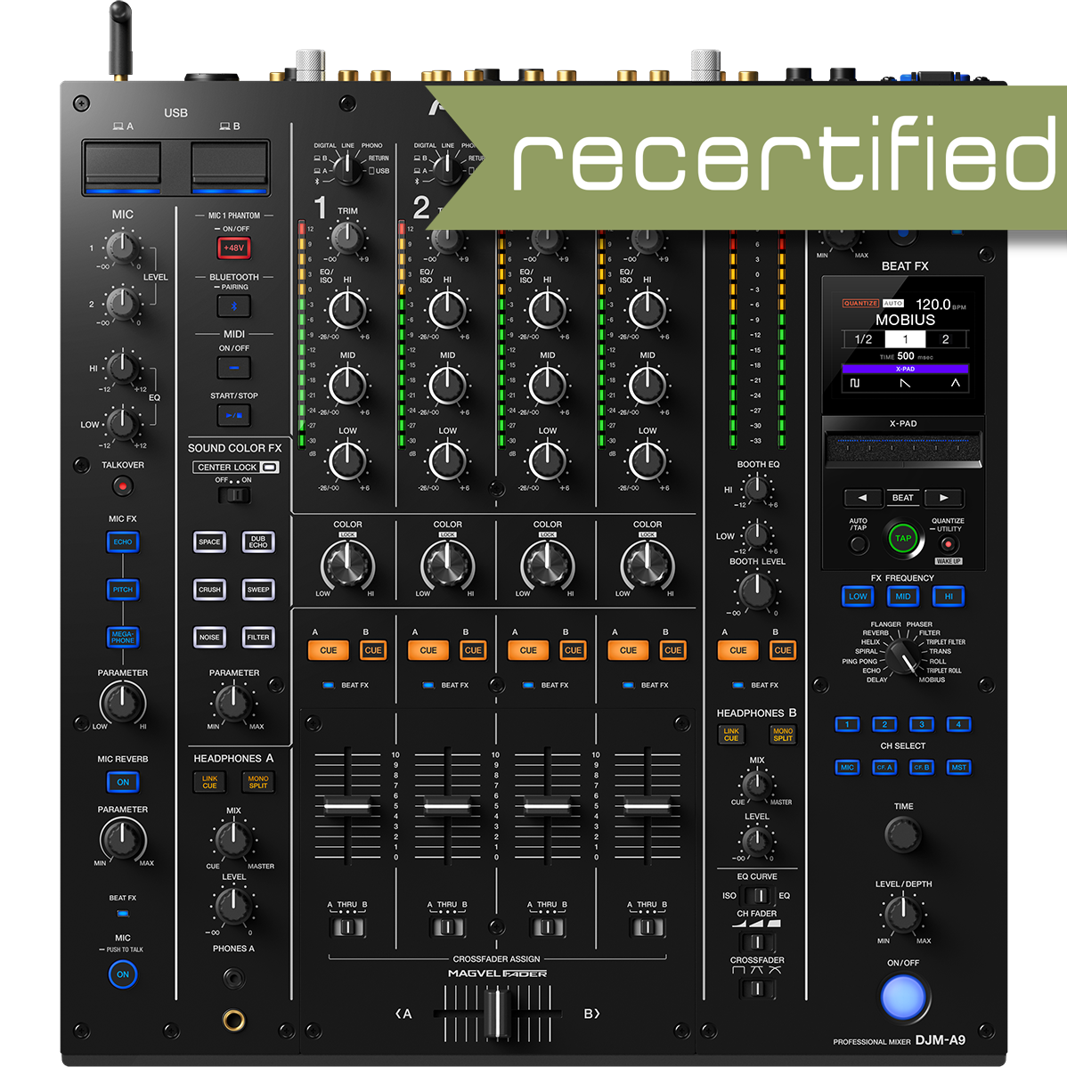The width and height of the screenshot is (1067, 1067).
Task: Click Headphones B LINK CUE button
Action: (731, 735)
